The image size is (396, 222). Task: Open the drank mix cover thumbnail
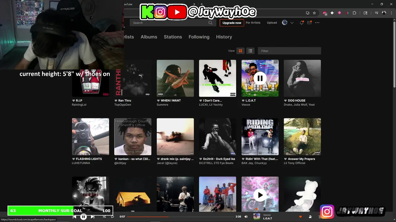[175, 137]
